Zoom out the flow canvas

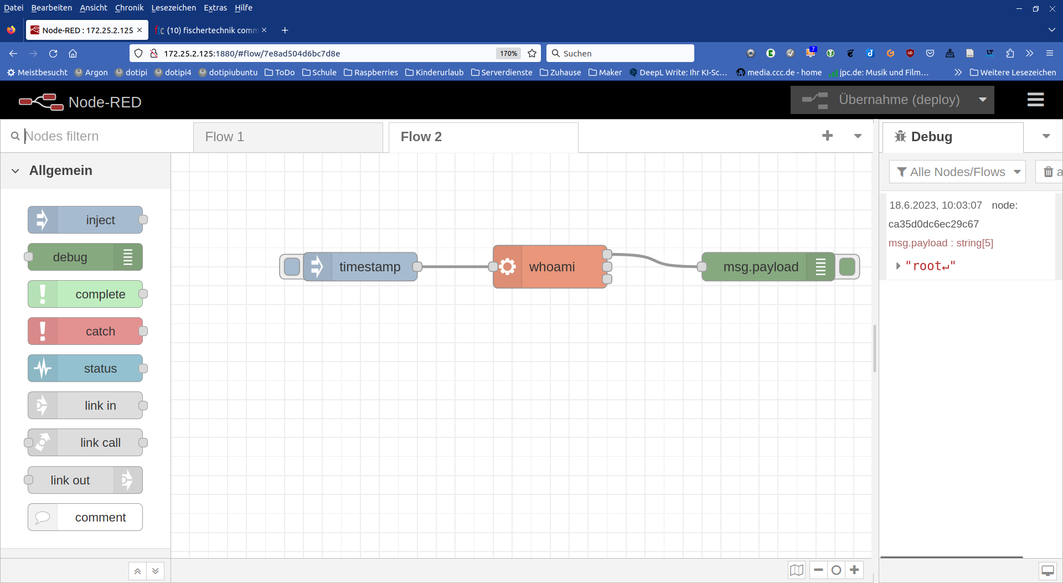click(818, 570)
